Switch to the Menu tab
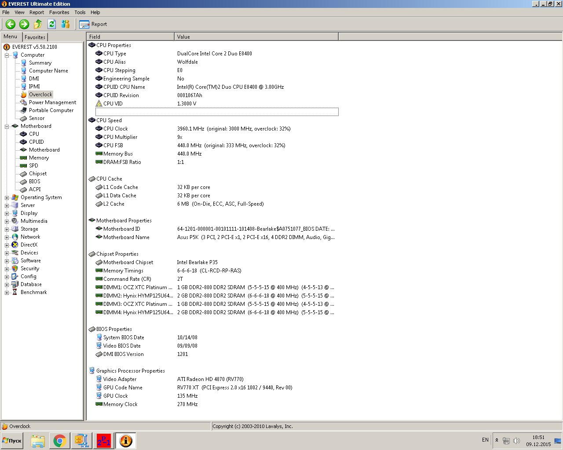This screenshot has width=563, height=450. click(11, 36)
